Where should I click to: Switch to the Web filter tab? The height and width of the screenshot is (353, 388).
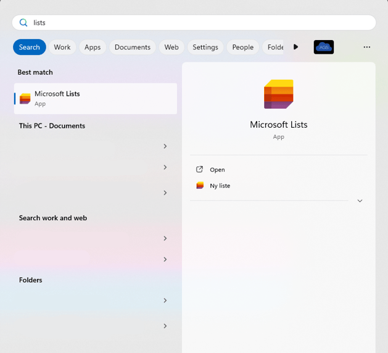point(171,47)
